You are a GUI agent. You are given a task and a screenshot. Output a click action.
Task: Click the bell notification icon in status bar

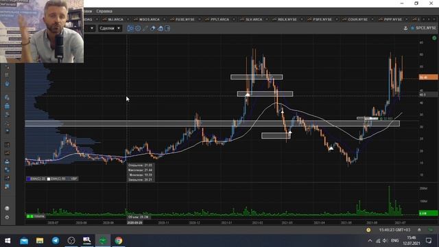pos(419,230)
